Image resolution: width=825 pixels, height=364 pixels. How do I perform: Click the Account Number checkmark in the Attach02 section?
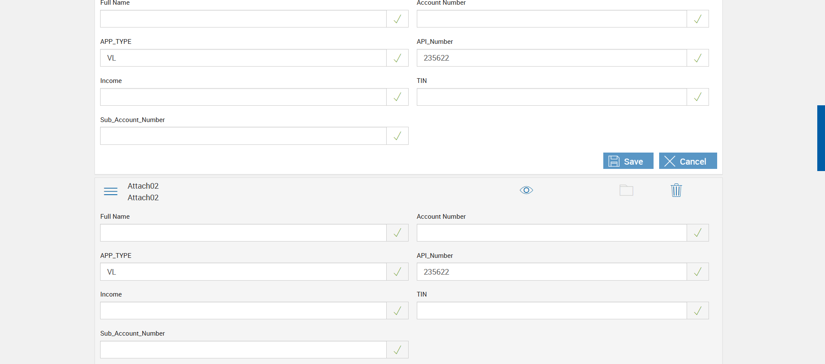click(x=697, y=232)
